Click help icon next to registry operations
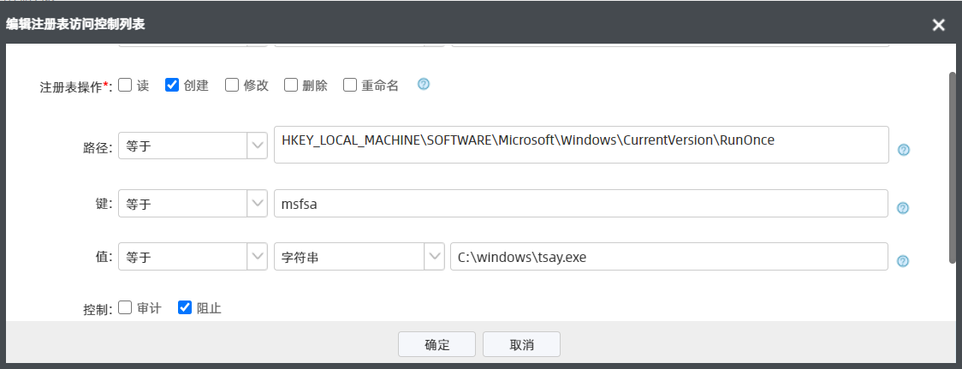Screen dimensions: 962x369 coord(423,85)
